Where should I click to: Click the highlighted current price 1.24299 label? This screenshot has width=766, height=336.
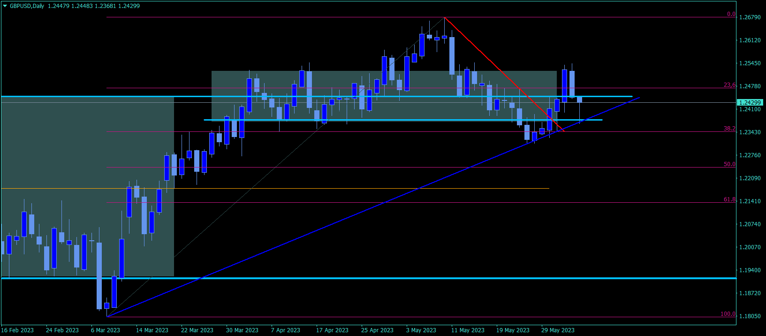(x=750, y=102)
